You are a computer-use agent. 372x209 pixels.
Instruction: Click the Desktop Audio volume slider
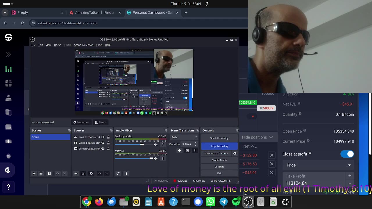pyautogui.click(x=134, y=145)
